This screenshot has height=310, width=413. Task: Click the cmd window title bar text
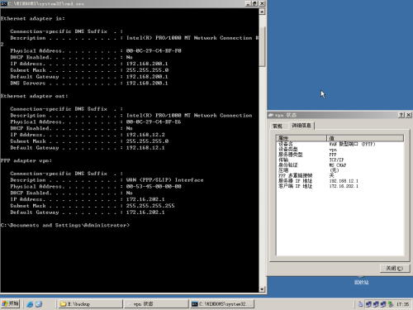coord(46,3)
